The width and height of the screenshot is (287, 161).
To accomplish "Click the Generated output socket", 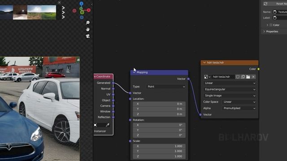I will (113, 83).
